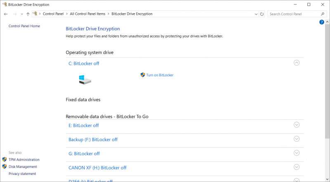Click CANON XF (H:) BitLocker off heading
Screen dimensions: 330x182
(x=97, y=168)
